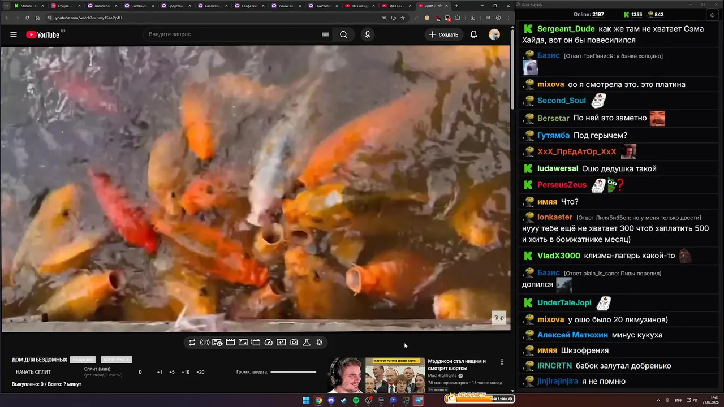
Task: Add 20 minutes with the +20 button
Action: [x=200, y=372]
